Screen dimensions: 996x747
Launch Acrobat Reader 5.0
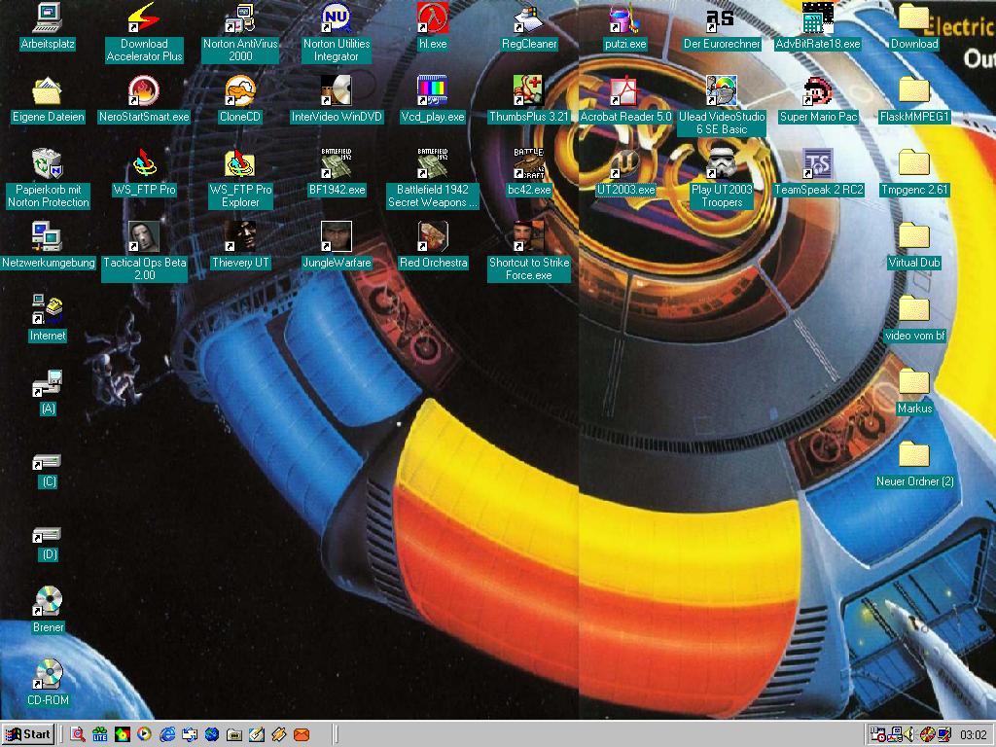[x=625, y=100]
